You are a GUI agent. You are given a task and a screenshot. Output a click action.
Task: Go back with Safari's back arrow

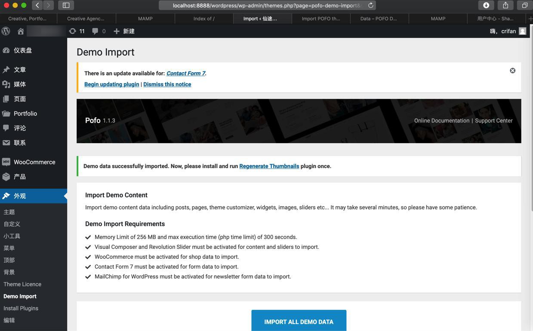37,5
